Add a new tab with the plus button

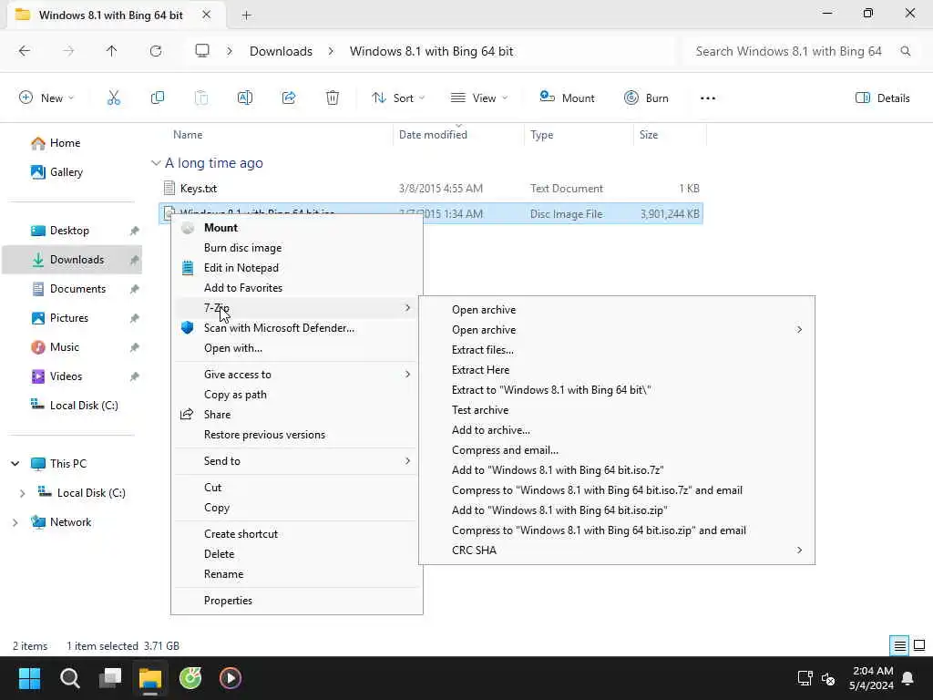(x=246, y=15)
